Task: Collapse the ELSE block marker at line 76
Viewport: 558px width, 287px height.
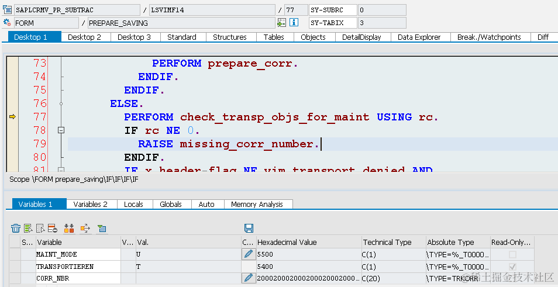Action: pos(61,104)
